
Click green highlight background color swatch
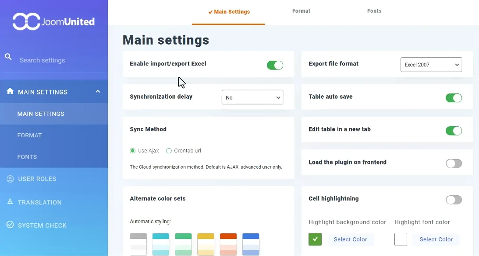315,239
